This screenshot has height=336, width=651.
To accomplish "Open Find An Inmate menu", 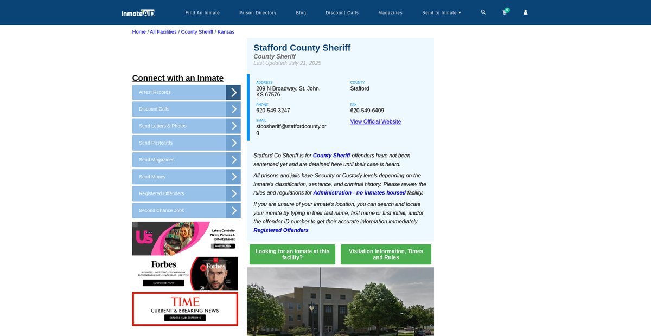I will [x=202, y=12].
